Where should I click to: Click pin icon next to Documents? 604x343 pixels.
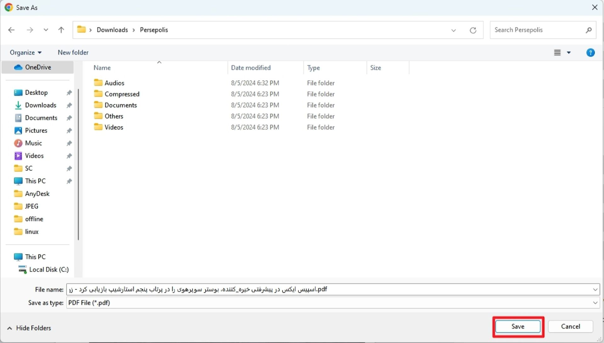69,118
